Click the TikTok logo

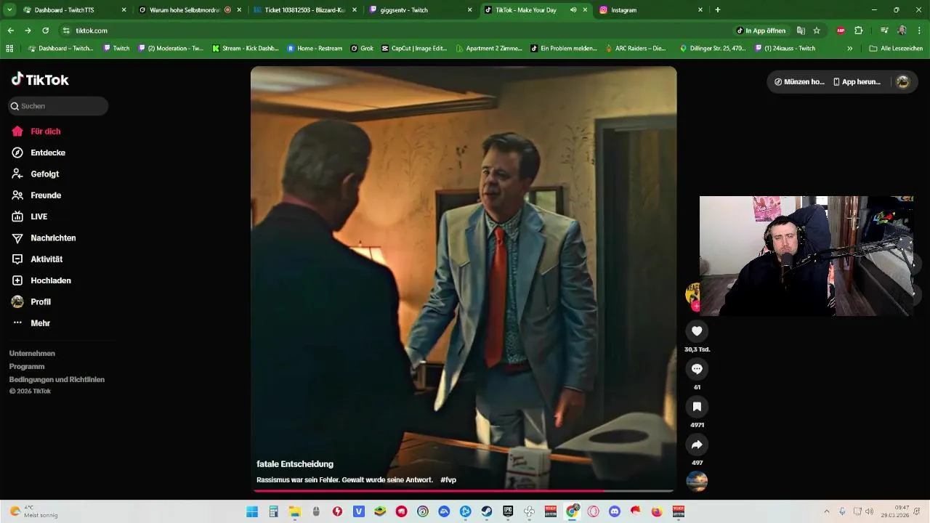pos(40,79)
